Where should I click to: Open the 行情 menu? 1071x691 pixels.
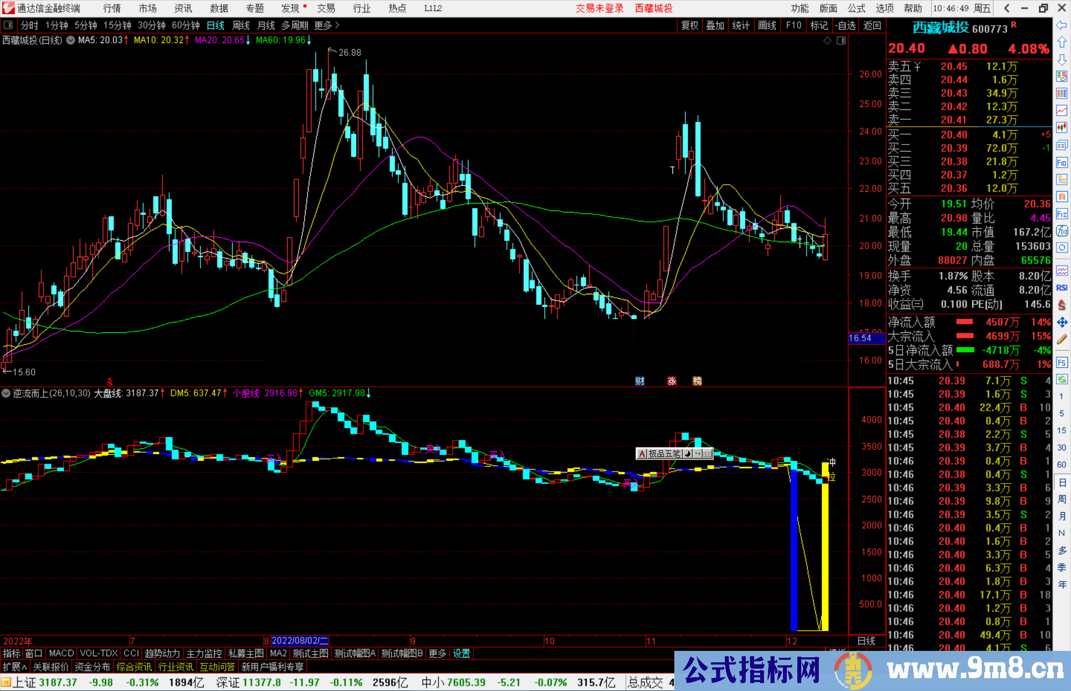pos(112,8)
